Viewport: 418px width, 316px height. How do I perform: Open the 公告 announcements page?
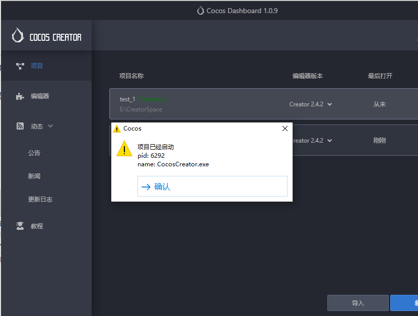(x=34, y=153)
